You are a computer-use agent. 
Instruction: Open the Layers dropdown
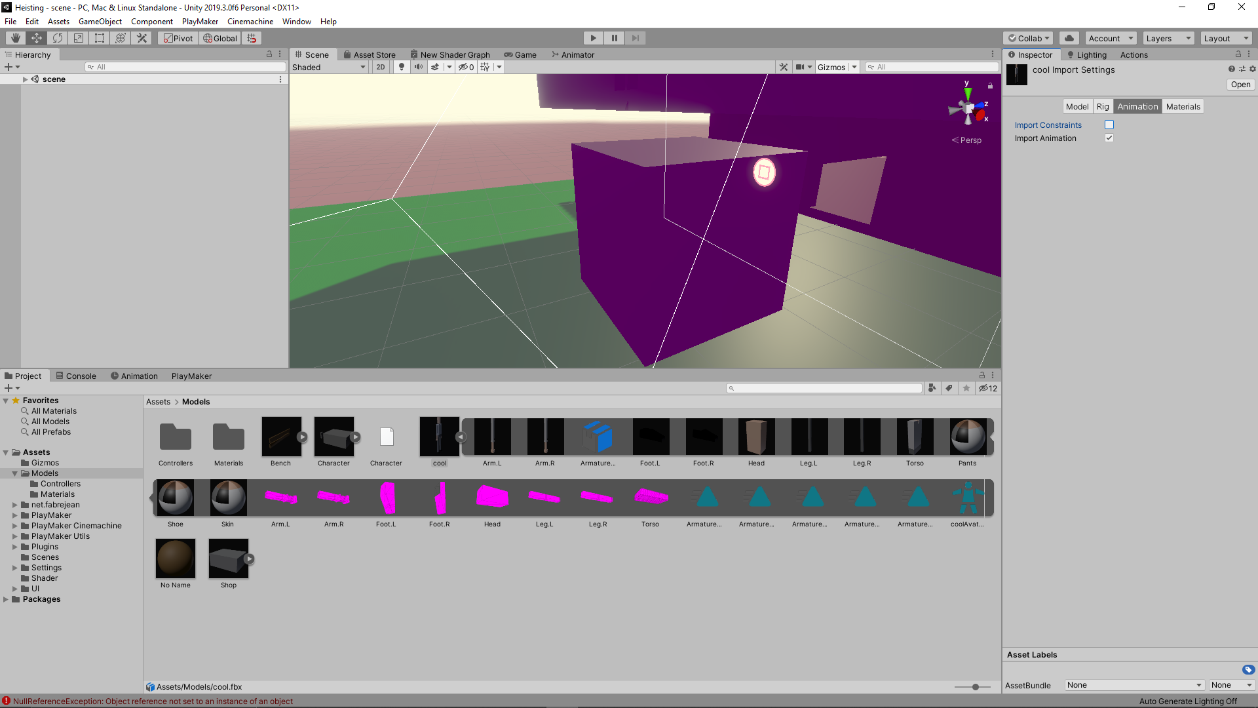[1168, 38]
